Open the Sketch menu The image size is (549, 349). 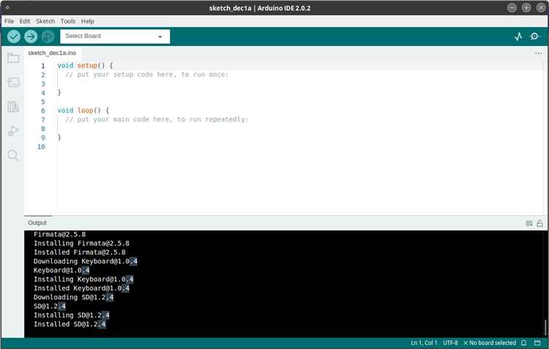click(45, 21)
